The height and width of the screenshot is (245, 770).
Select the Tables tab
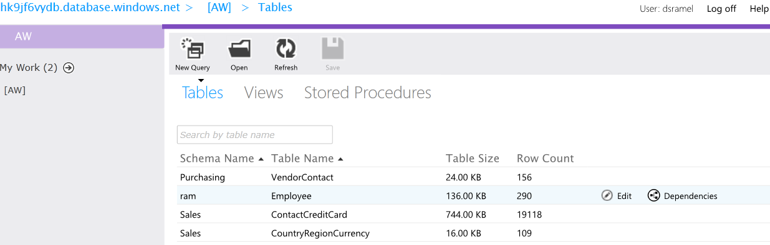tap(203, 93)
